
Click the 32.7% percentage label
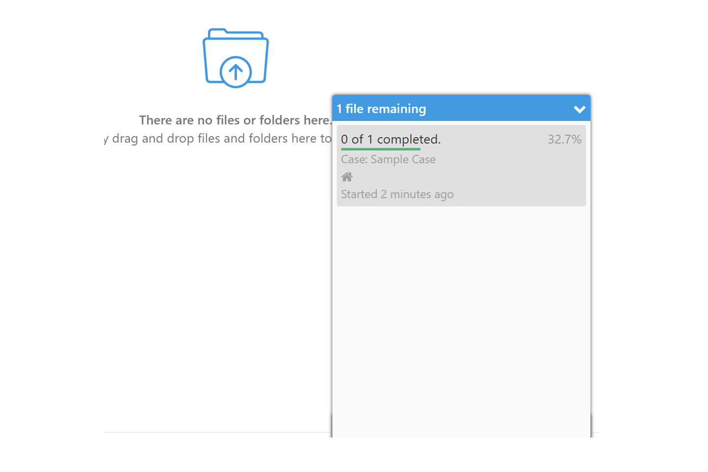[564, 139]
